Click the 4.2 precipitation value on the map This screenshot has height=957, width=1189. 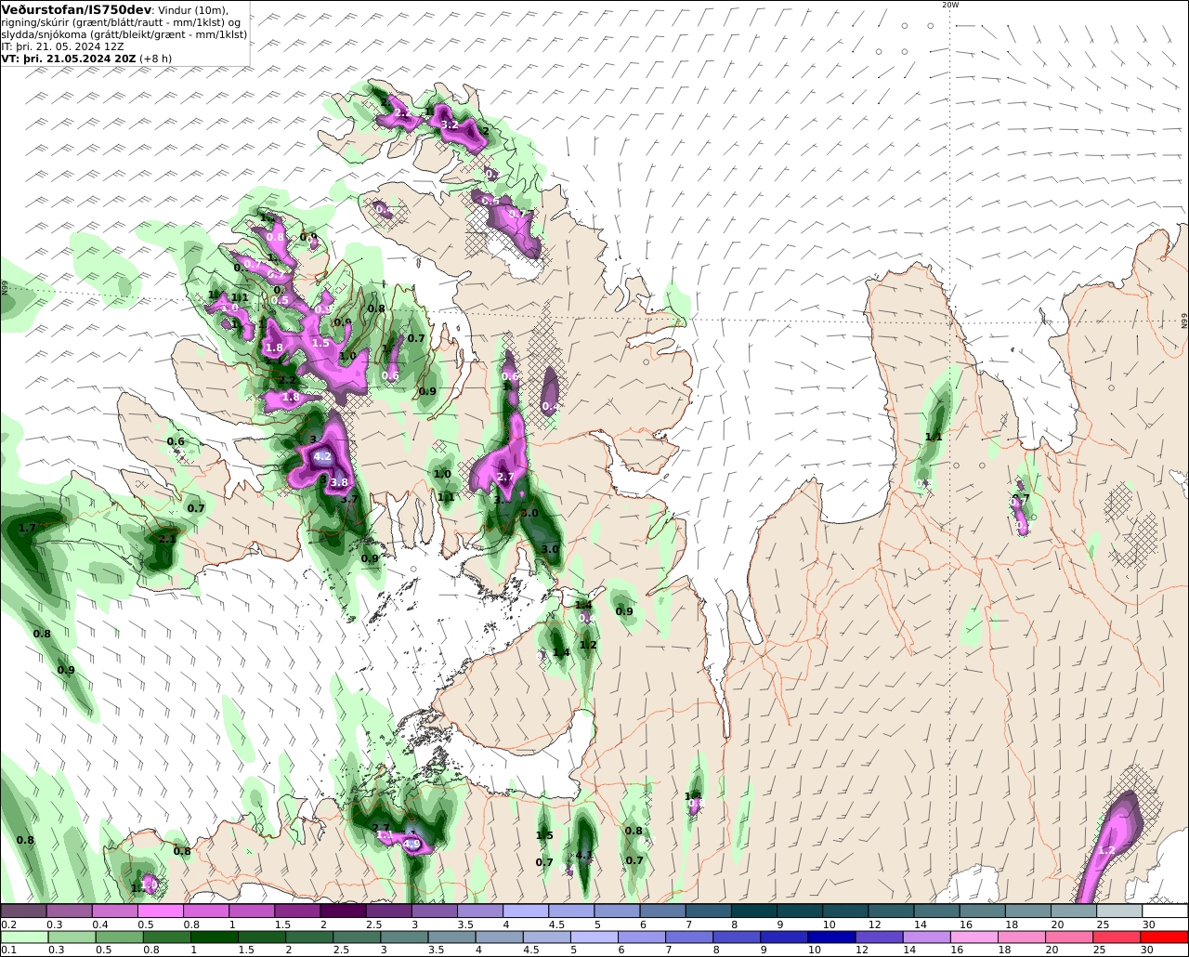tap(322, 457)
